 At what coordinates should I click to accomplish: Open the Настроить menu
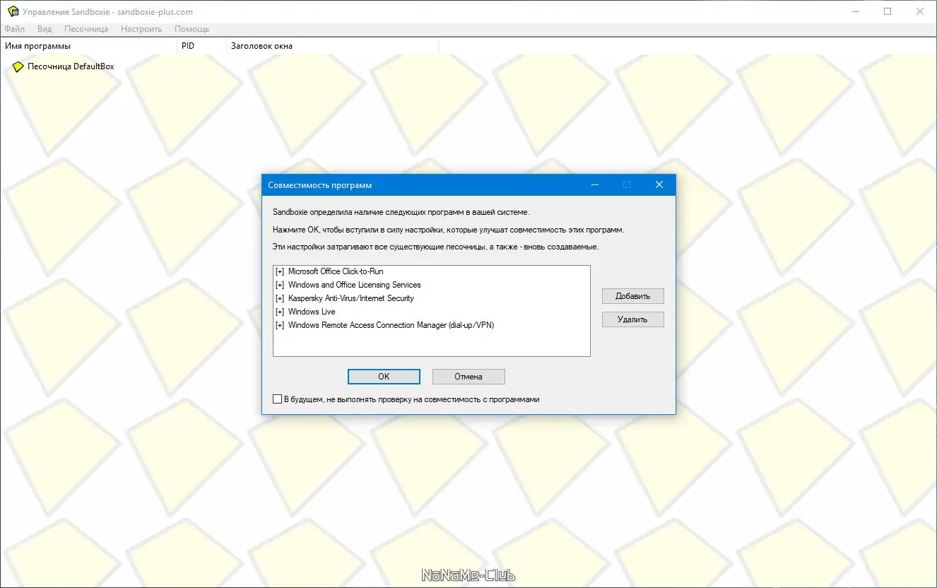point(141,29)
